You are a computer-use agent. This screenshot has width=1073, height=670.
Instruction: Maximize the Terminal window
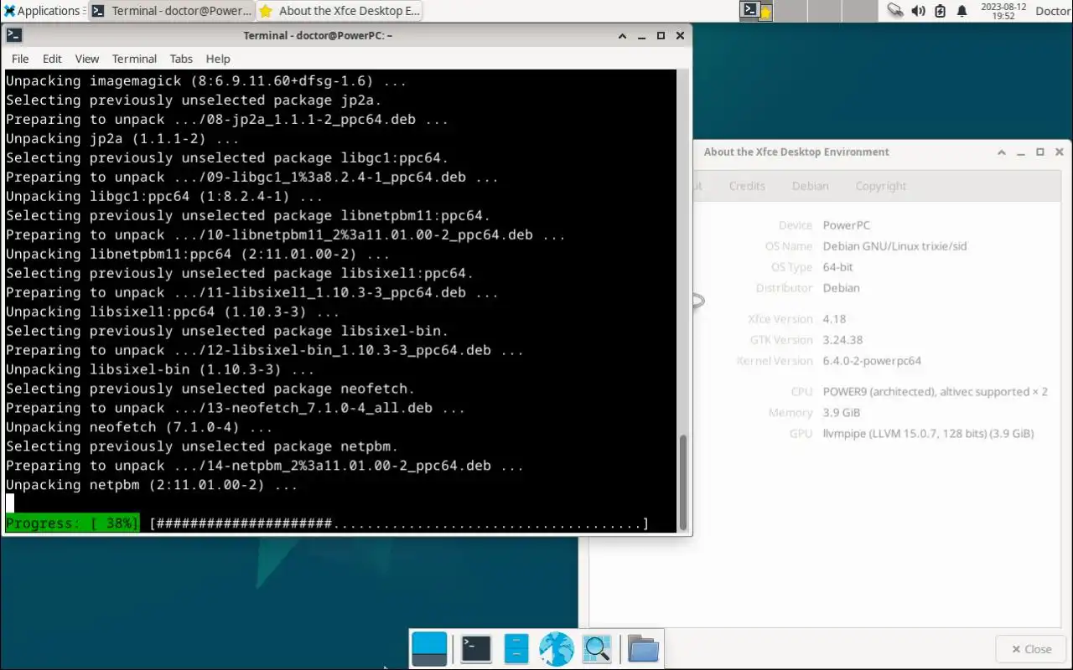tap(661, 35)
